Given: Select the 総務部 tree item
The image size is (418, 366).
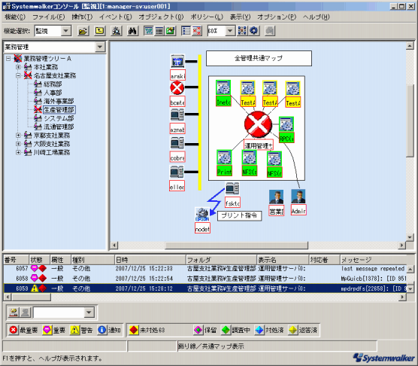Looking at the screenshot, I should 53,84.
